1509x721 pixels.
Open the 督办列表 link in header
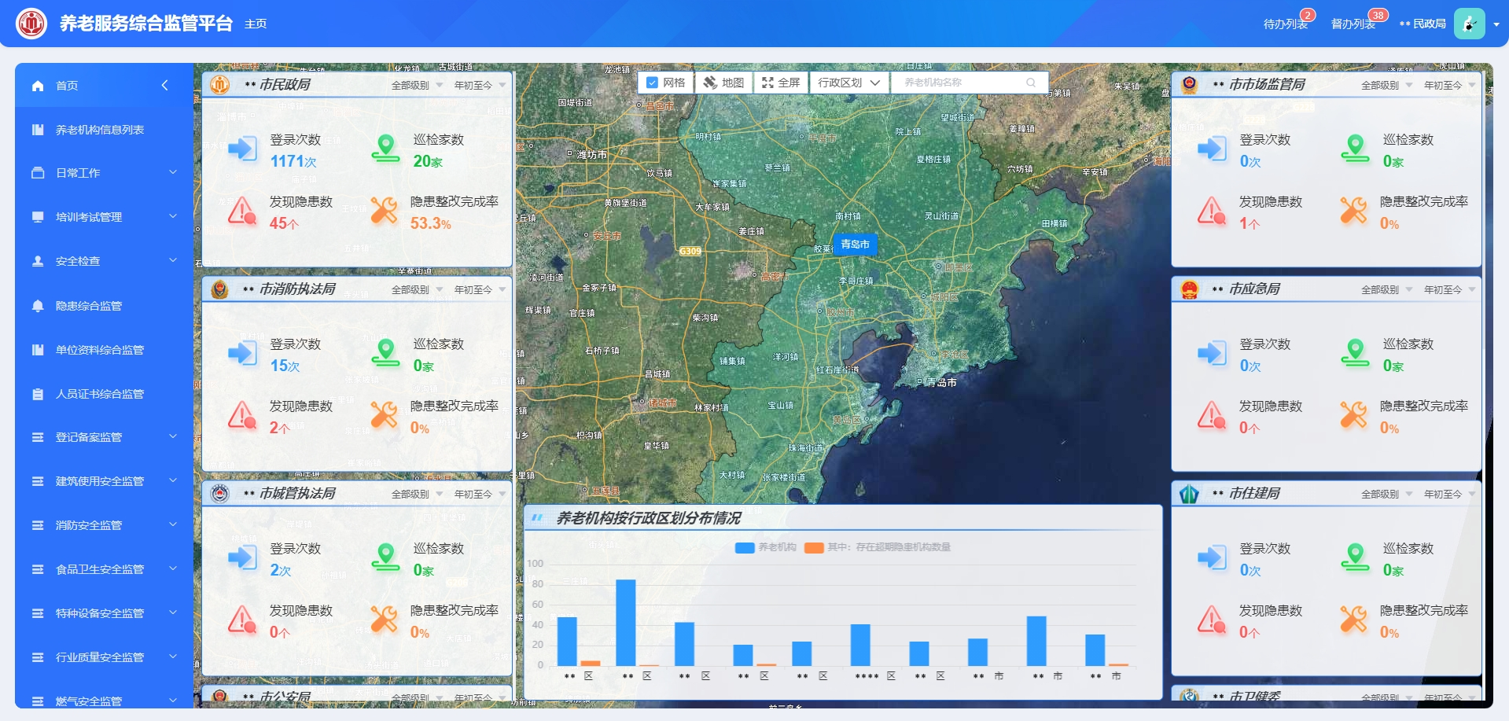click(1353, 24)
